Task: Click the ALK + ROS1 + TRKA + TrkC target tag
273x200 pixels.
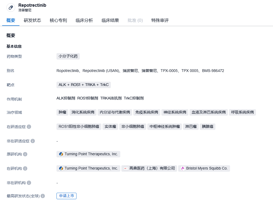Action: [84, 85]
